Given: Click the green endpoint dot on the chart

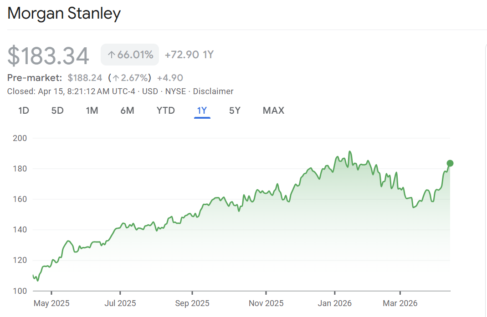Looking at the screenshot, I should click(450, 163).
